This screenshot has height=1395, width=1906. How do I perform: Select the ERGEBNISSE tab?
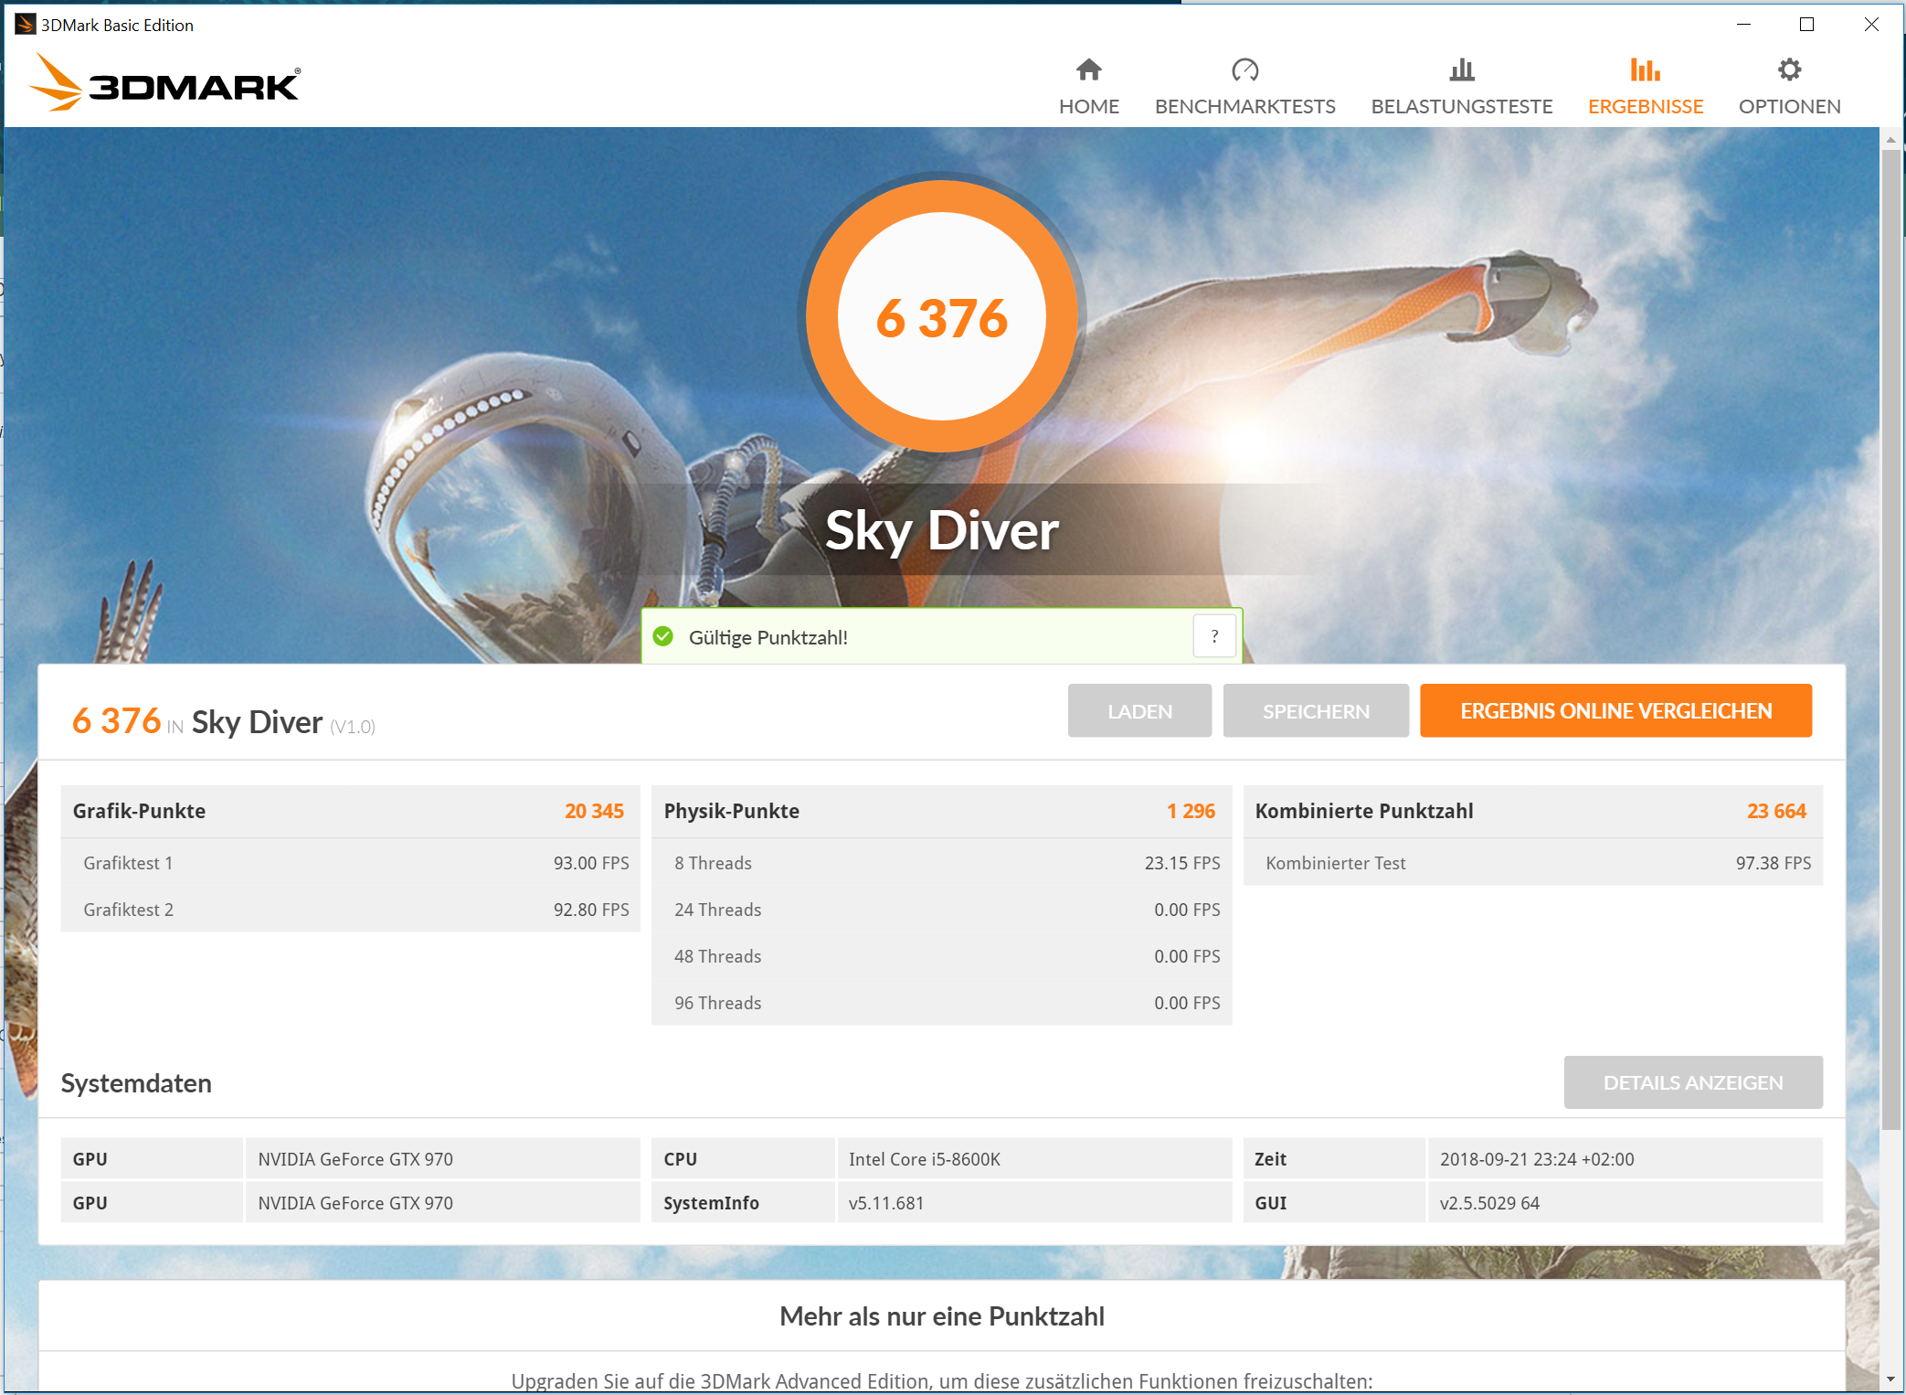click(x=1645, y=88)
